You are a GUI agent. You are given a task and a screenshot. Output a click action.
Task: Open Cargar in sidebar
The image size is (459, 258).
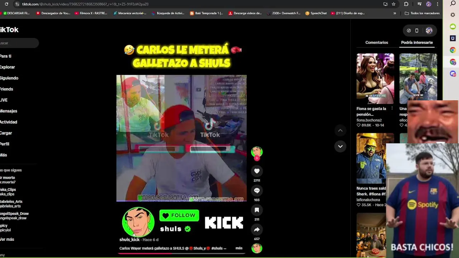click(x=6, y=133)
